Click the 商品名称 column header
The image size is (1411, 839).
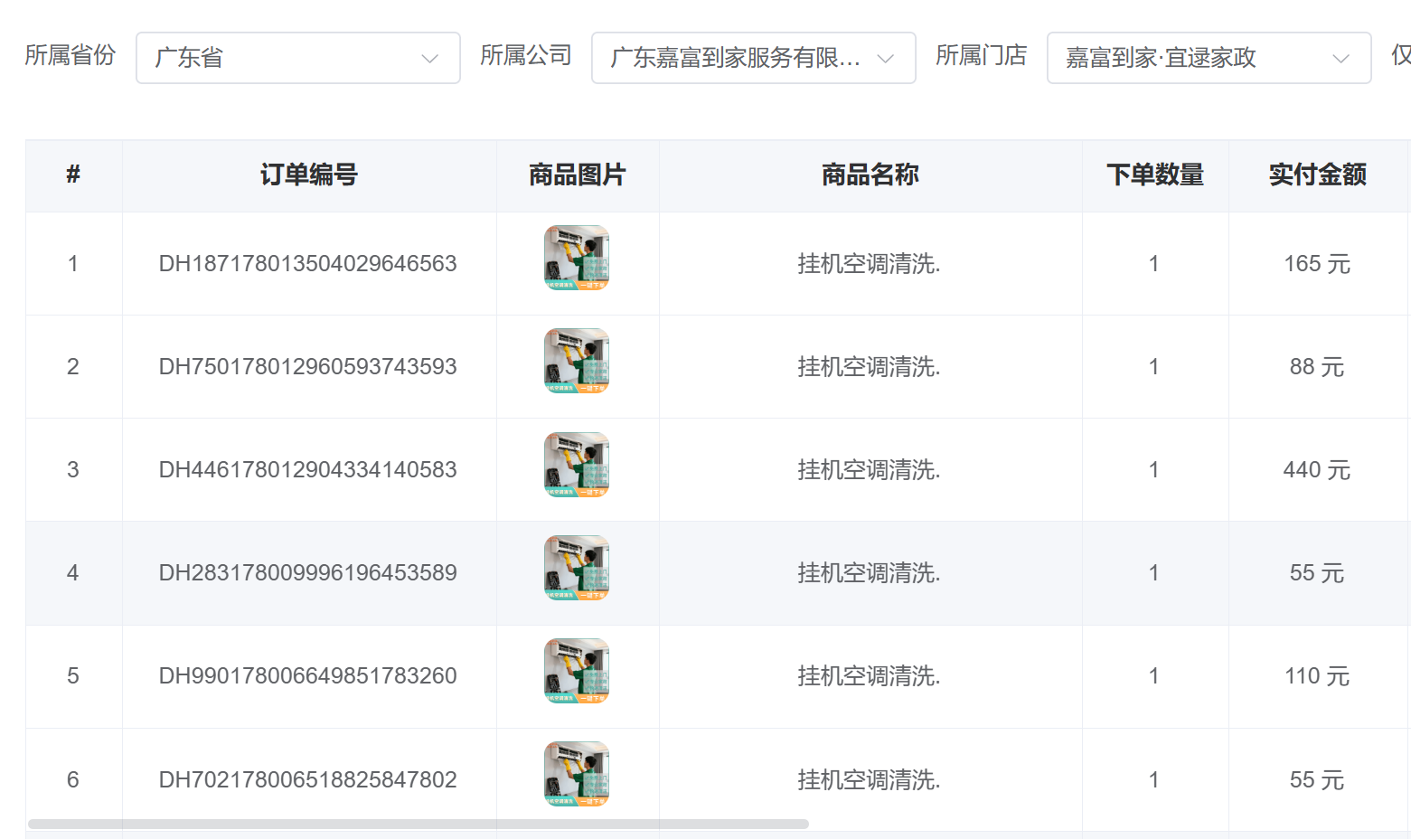(x=870, y=174)
